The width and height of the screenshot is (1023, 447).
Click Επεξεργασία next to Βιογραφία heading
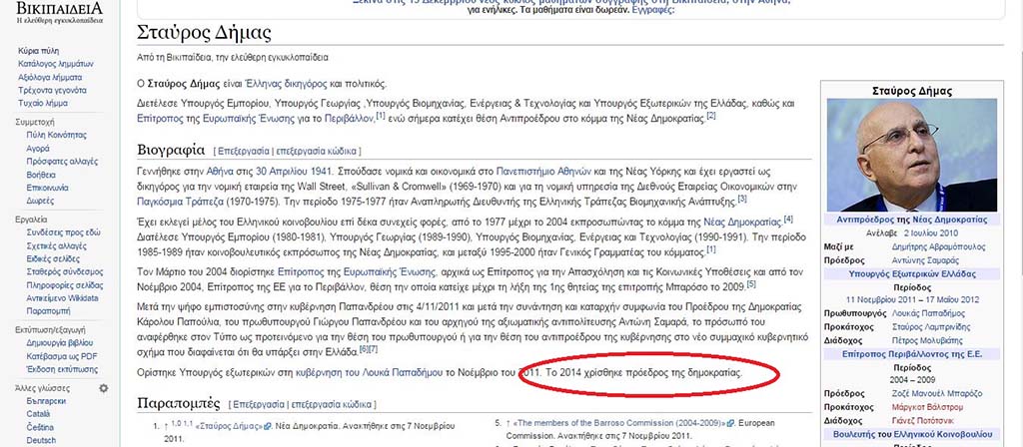point(243,151)
